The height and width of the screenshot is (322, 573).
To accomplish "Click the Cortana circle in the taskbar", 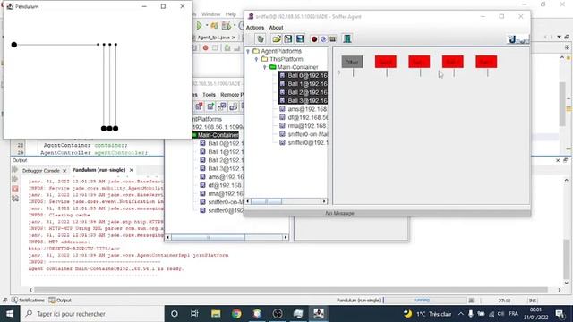I will tap(175, 314).
